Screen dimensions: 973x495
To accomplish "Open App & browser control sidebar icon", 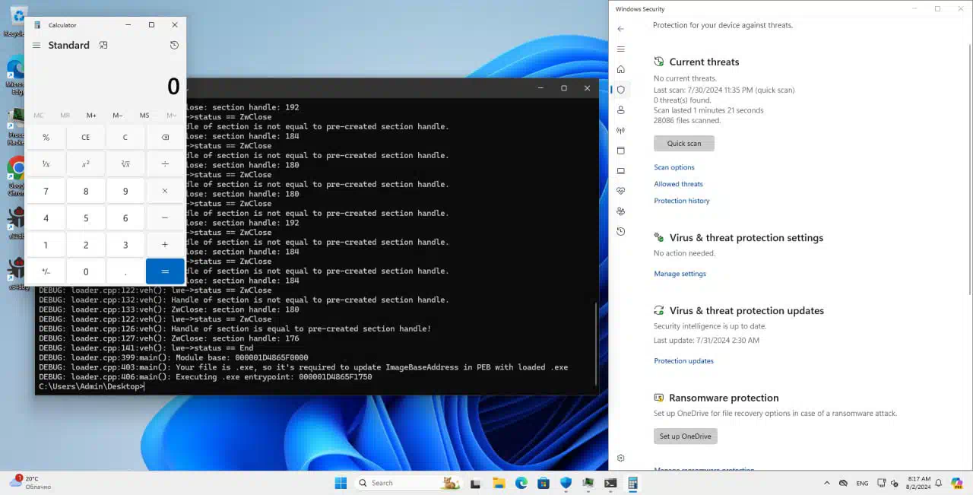I will pyautogui.click(x=620, y=151).
